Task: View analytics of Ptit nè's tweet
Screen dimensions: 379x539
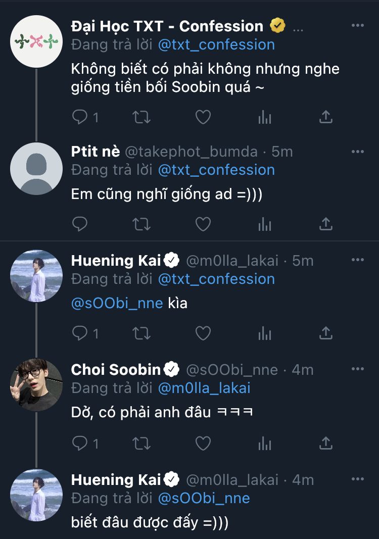Action: (x=265, y=224)
